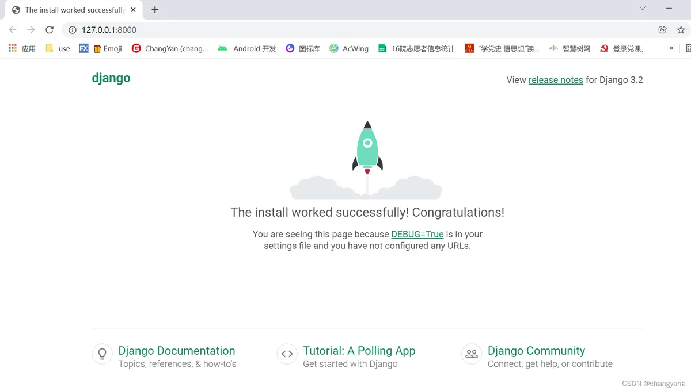Open the release notes link
Viewport: 691px width, 391px height.
click(x=556, y=80)
